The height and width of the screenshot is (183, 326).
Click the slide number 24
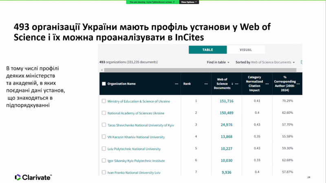[309, 177]
